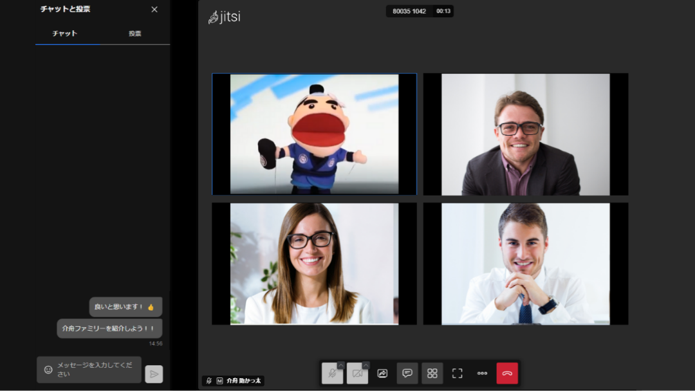
Task: Expand video options chevron above the camera button
Action: click(366, 365)
